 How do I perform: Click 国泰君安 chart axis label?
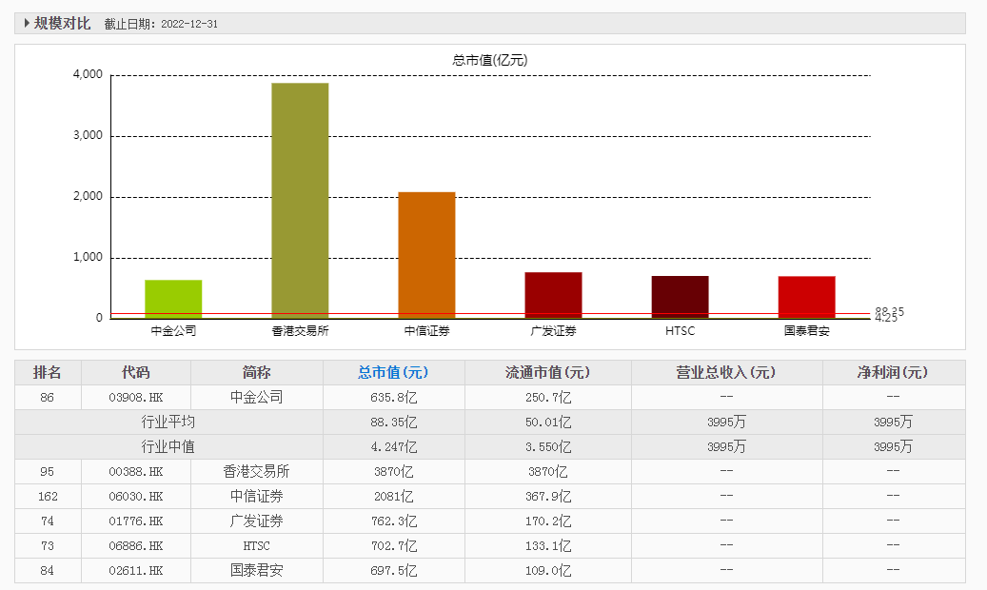pyautogui.click(x=807, y=330)
